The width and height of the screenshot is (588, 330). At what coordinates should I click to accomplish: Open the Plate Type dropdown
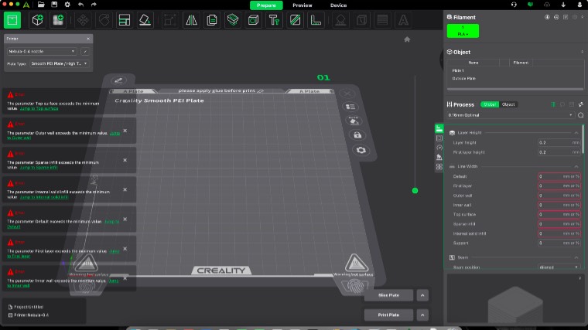(x=58, y=63)
